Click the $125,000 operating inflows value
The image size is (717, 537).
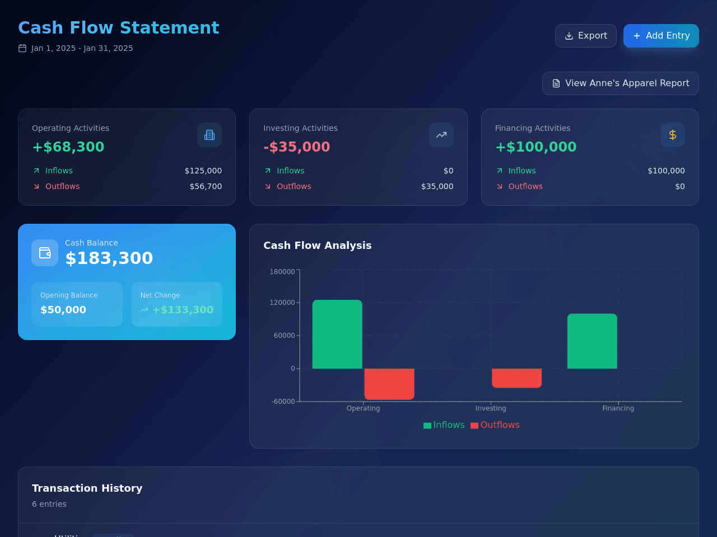point(203,171)
